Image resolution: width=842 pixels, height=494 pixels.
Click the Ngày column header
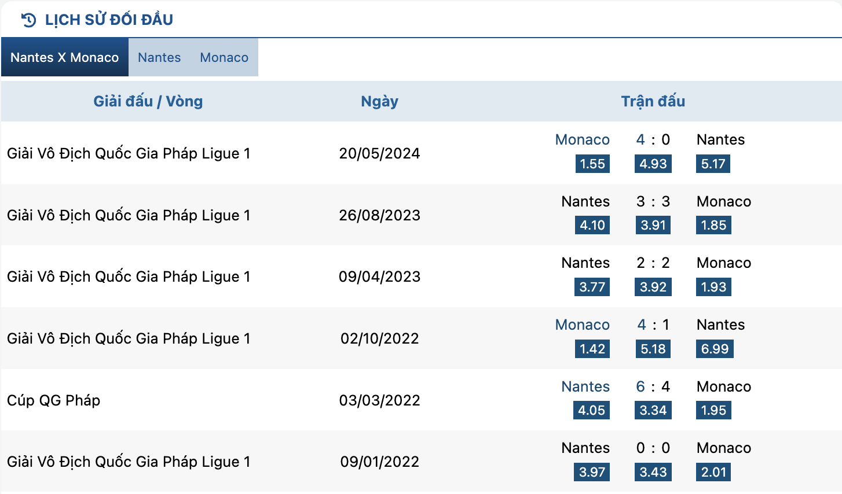tap(379, 101)
